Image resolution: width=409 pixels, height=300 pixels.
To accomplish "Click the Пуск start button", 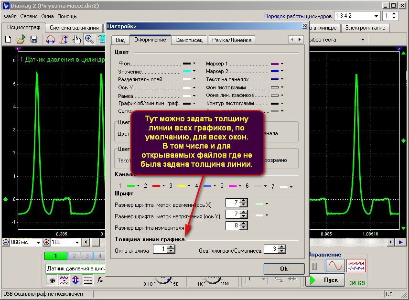I will point(325,280).
